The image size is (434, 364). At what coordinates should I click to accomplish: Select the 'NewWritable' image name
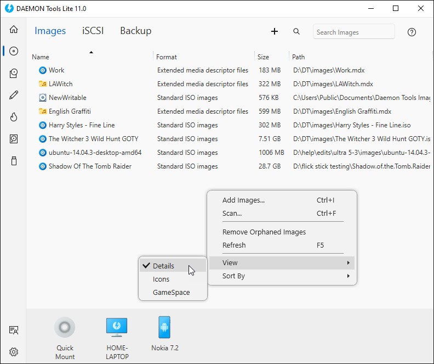67,98
